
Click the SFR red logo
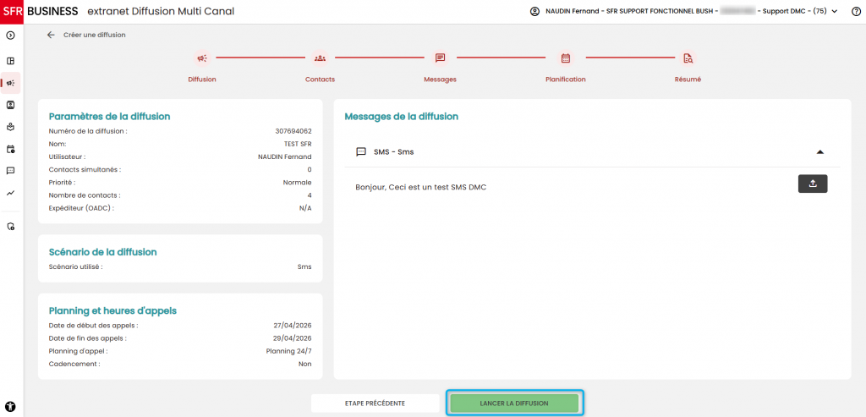[12, 12]
